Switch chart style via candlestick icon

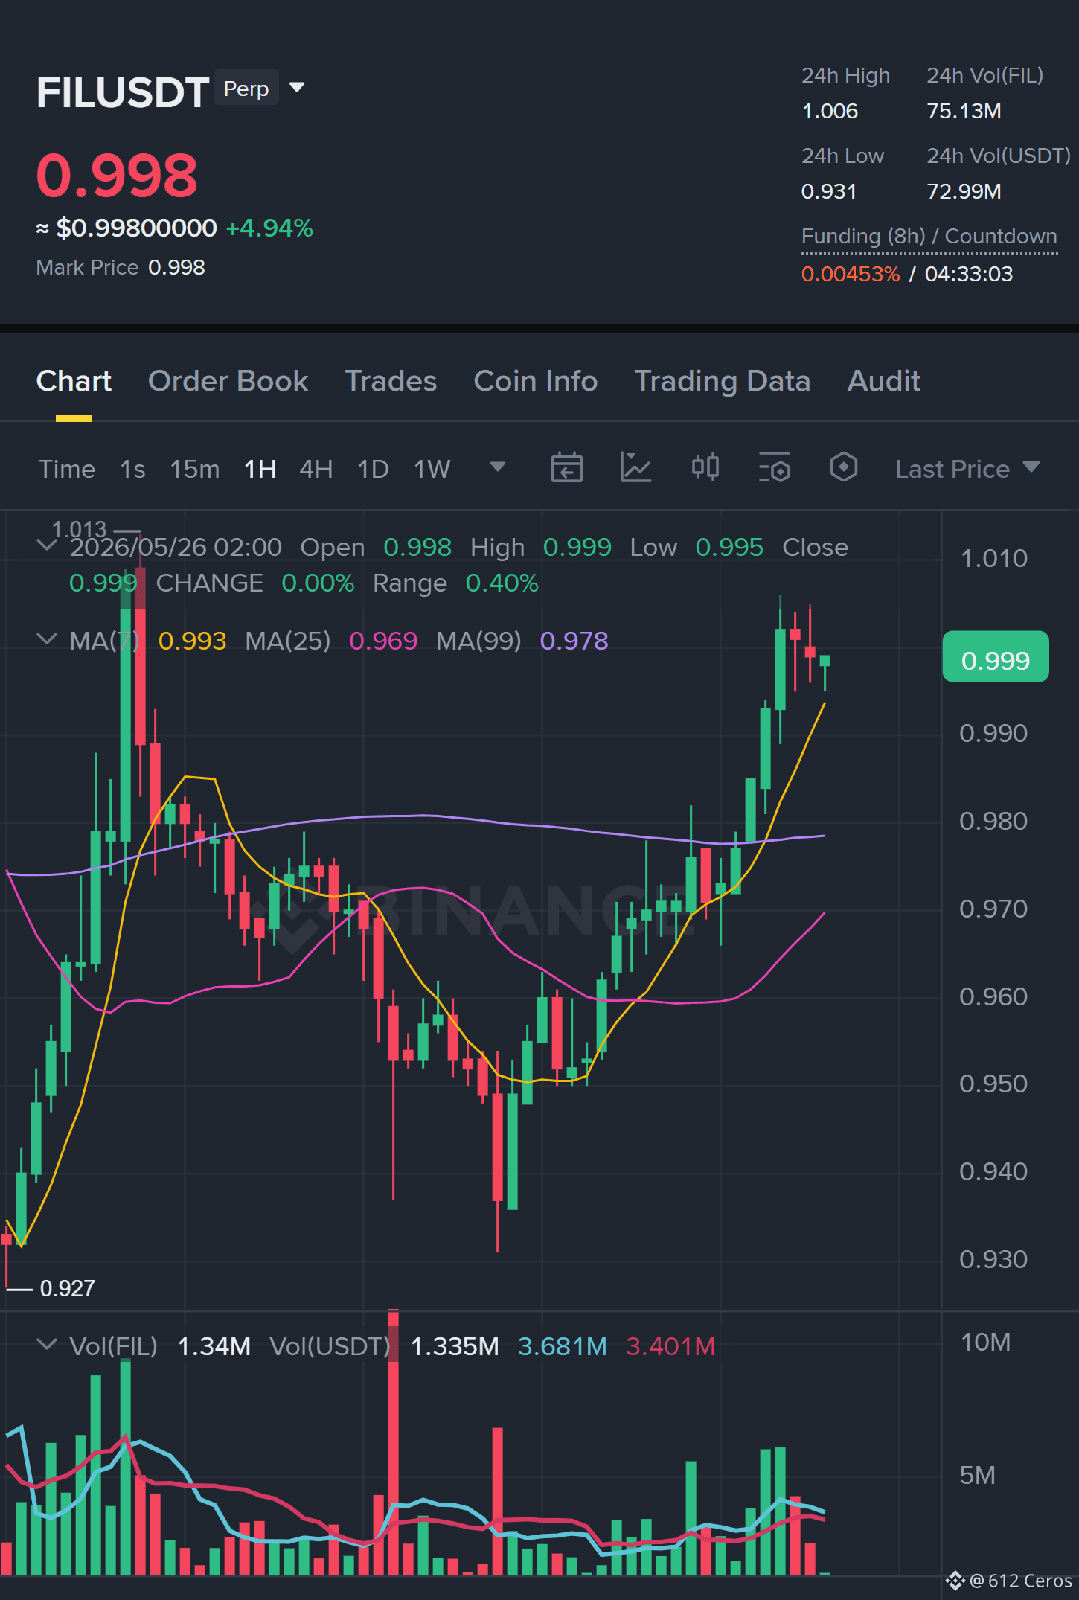(705, 468)
